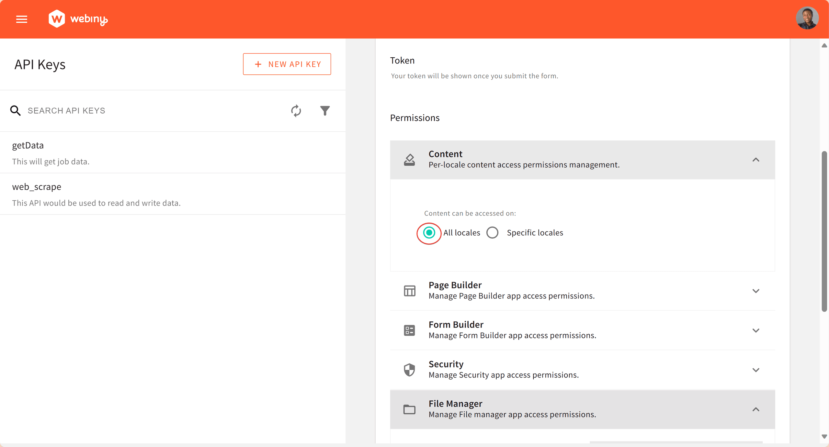Click the New API Key button
829x447 pixels.
click(x=287, y=64)
